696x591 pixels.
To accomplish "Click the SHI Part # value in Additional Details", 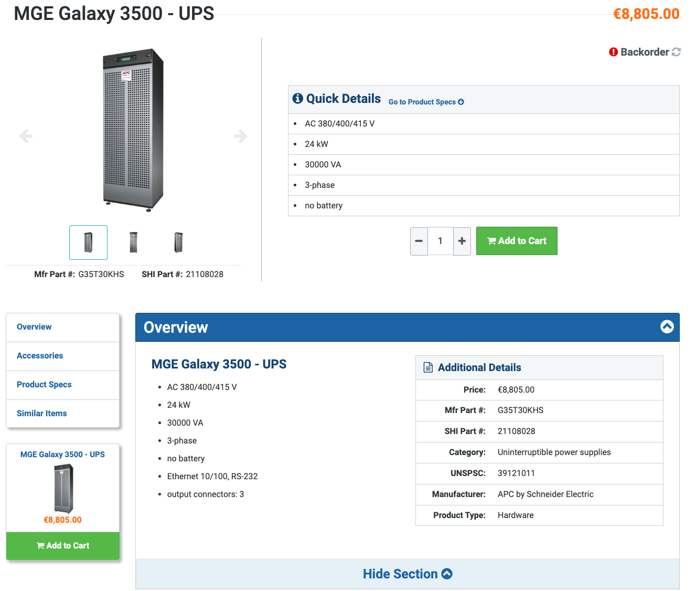I will point(516,431).
